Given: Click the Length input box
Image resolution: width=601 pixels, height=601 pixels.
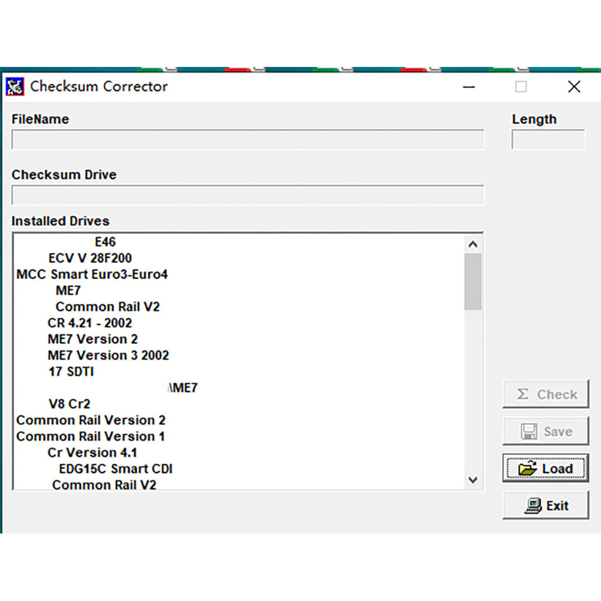Looking at the screenshot, I should click(548, 139).
